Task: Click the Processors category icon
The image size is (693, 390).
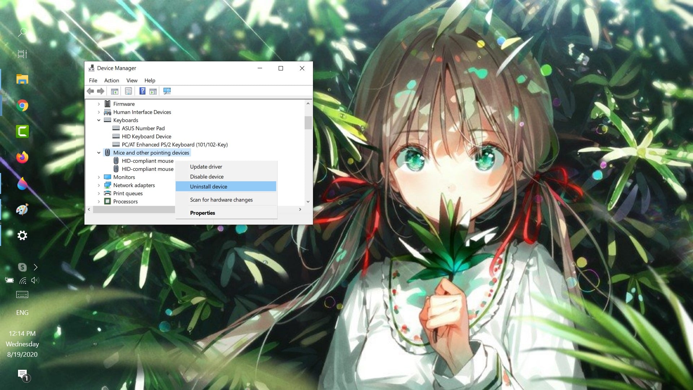Action: (108, 201)
